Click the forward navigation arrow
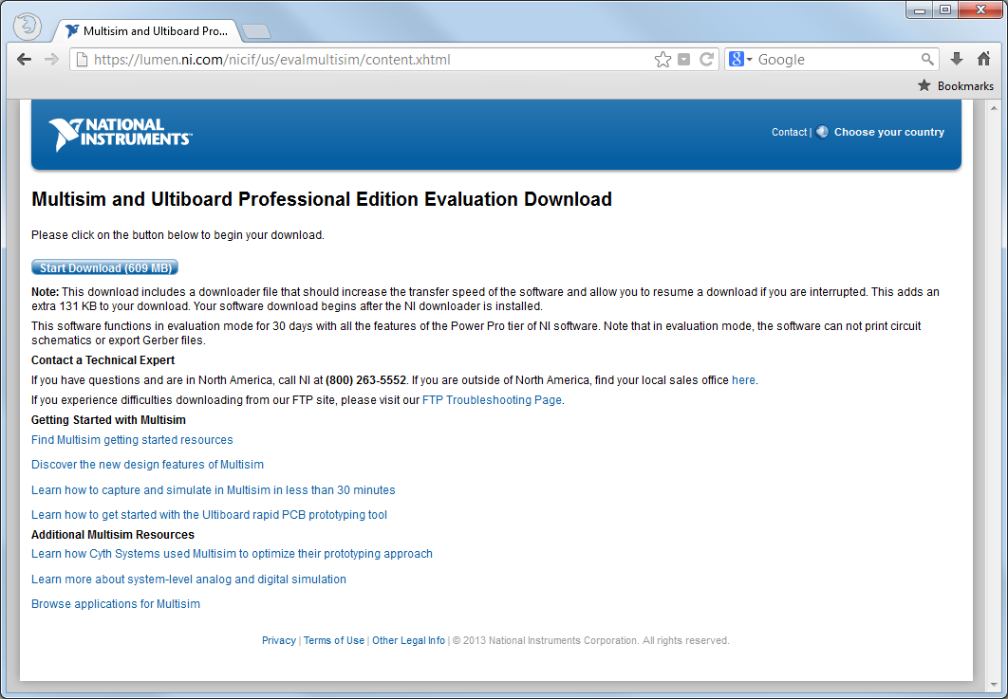This screenshot has height=699, width=1008. tap(51, 60)
